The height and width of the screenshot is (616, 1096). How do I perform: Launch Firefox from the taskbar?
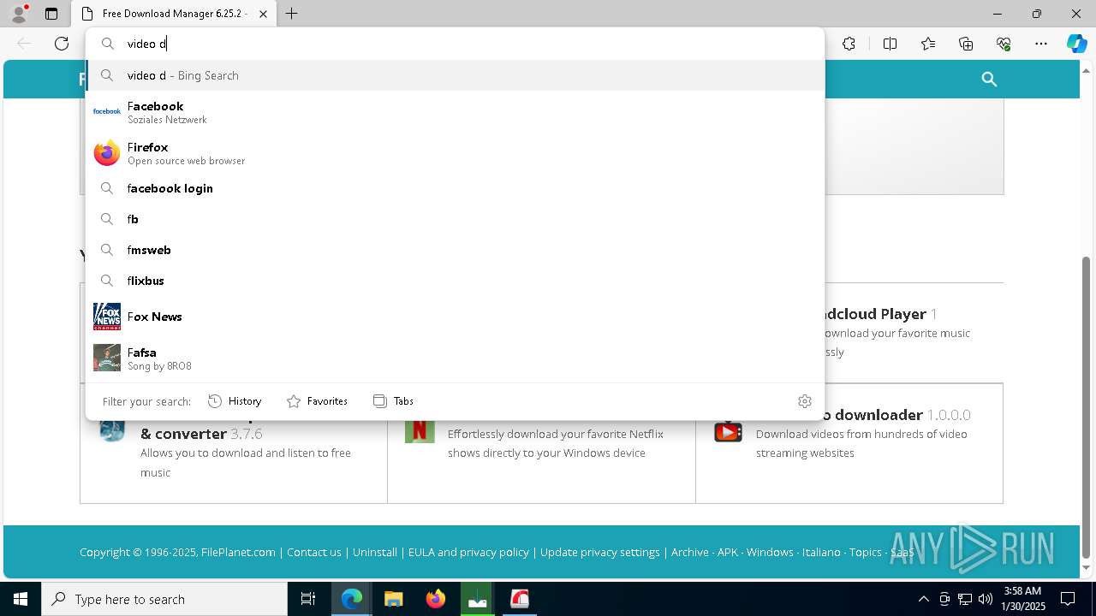click(x=436, y=599)
